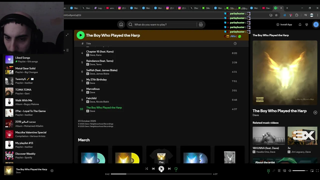
Task: Click the 'Tems' artist link under Raindance
Action: 99,64
